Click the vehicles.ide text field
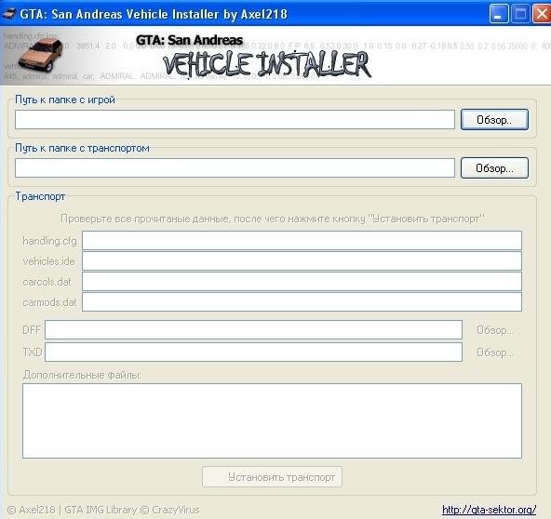The height and width of the screenshot is (519, 551). click(x=302, y=261)
